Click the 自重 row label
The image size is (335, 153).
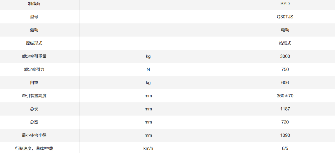[x=34, y=82]
